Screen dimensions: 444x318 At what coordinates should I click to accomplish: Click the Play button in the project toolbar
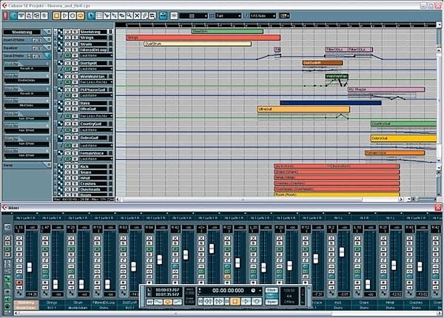[64, 16]
